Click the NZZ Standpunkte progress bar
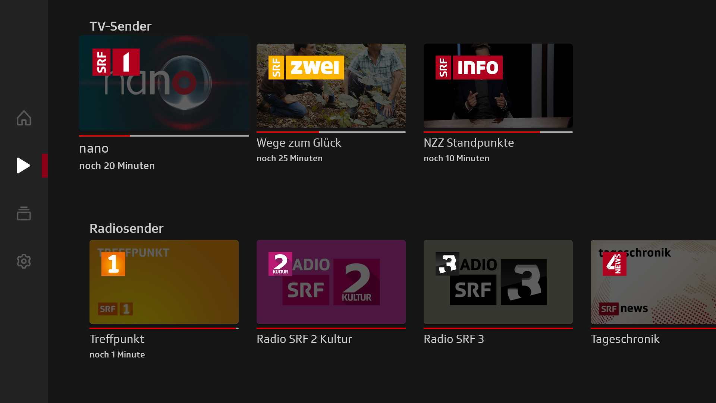 tap(498, 132)
